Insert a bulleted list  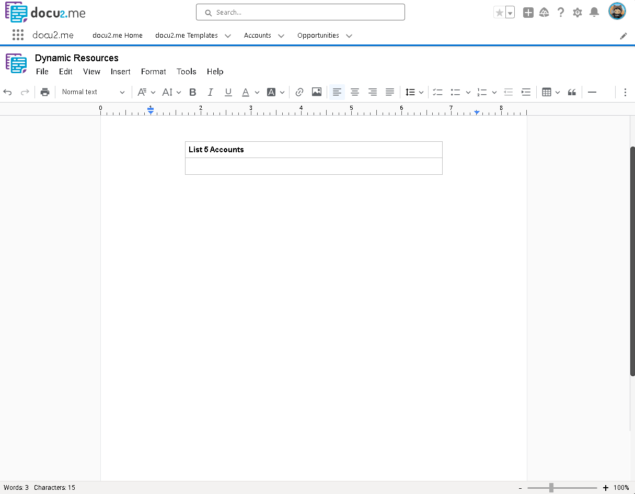[456, 92]
